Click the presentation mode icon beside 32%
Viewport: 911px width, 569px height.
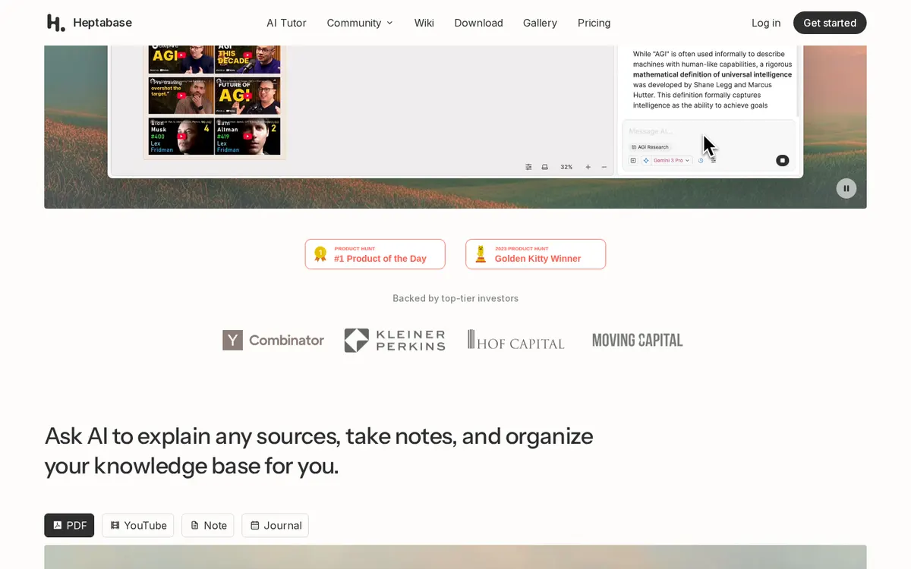click(x=545, y=167)
